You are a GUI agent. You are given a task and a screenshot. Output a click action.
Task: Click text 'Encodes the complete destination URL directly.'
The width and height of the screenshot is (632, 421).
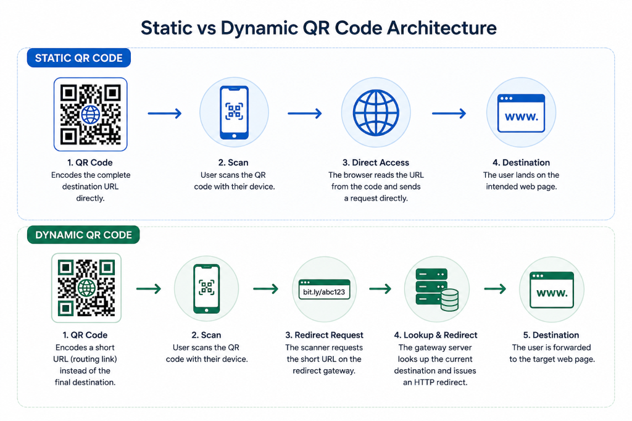(x=91, y=186)
